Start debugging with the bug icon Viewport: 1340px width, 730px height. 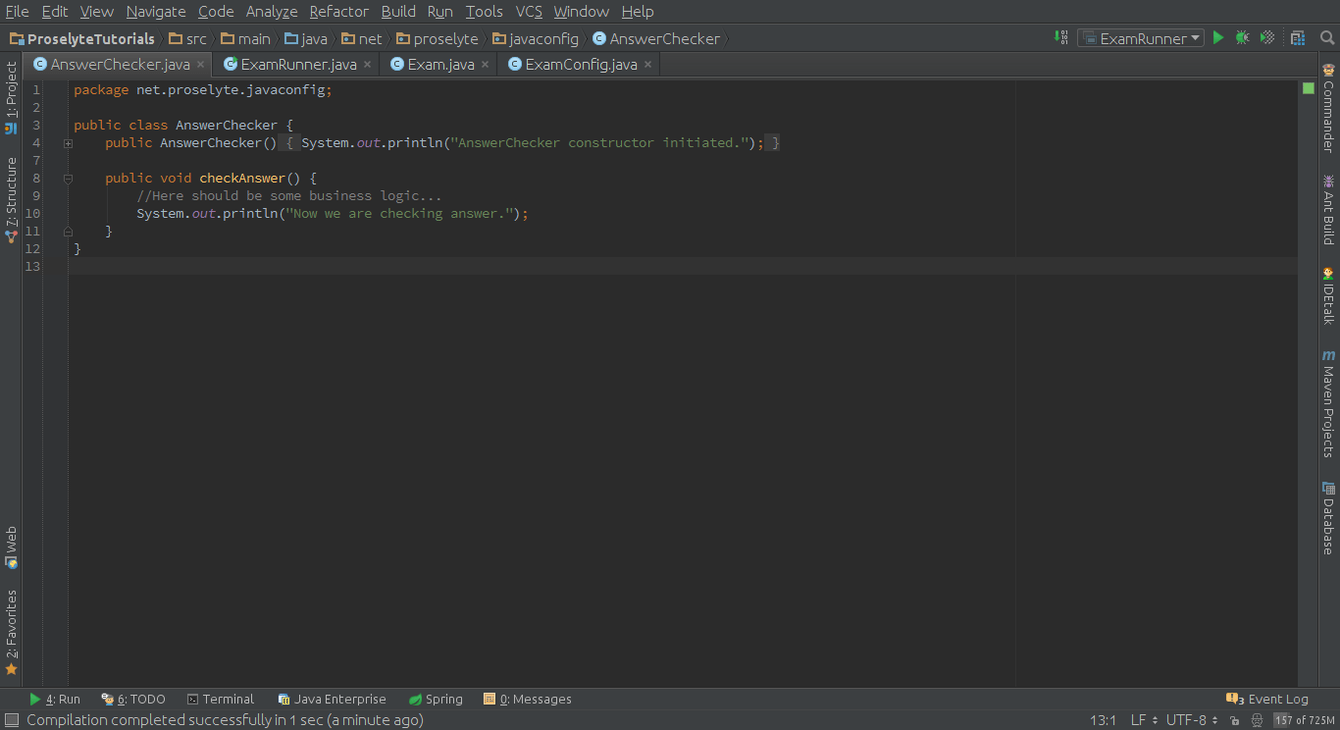pyautogui.click(x=1242, y=36)
